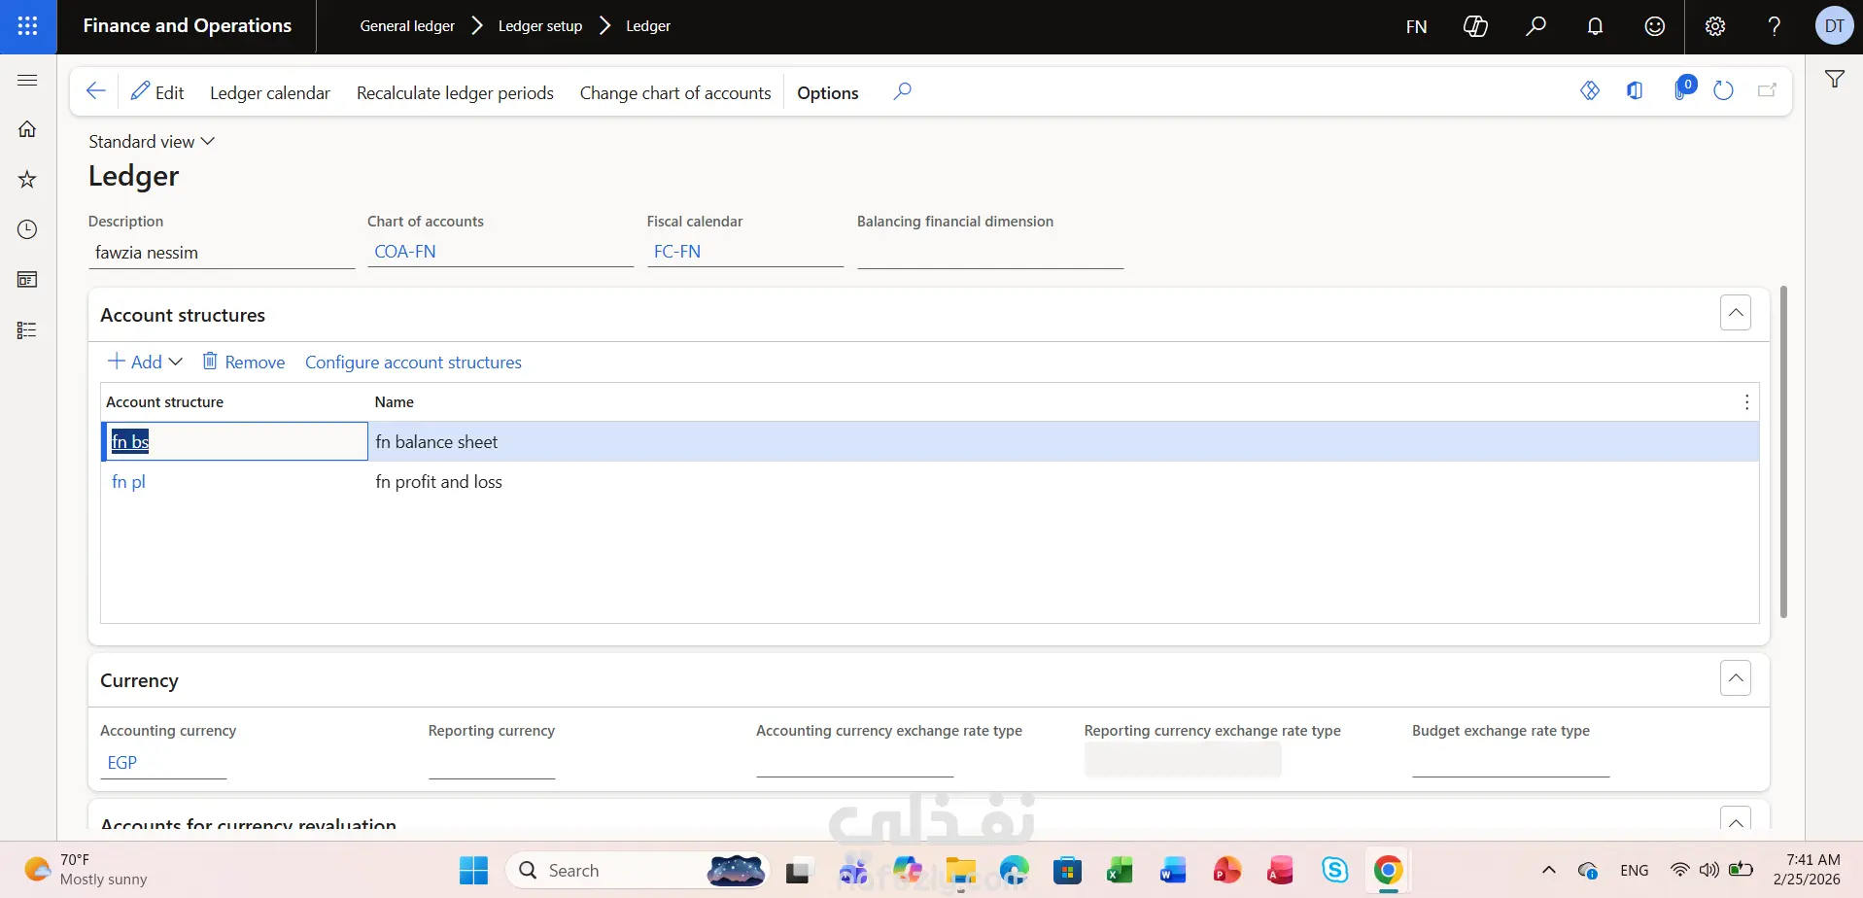The height and width of the screenshot is (898, 1863).
Task: Click the action pane search magnifier
Action: (x=903, y=91)
